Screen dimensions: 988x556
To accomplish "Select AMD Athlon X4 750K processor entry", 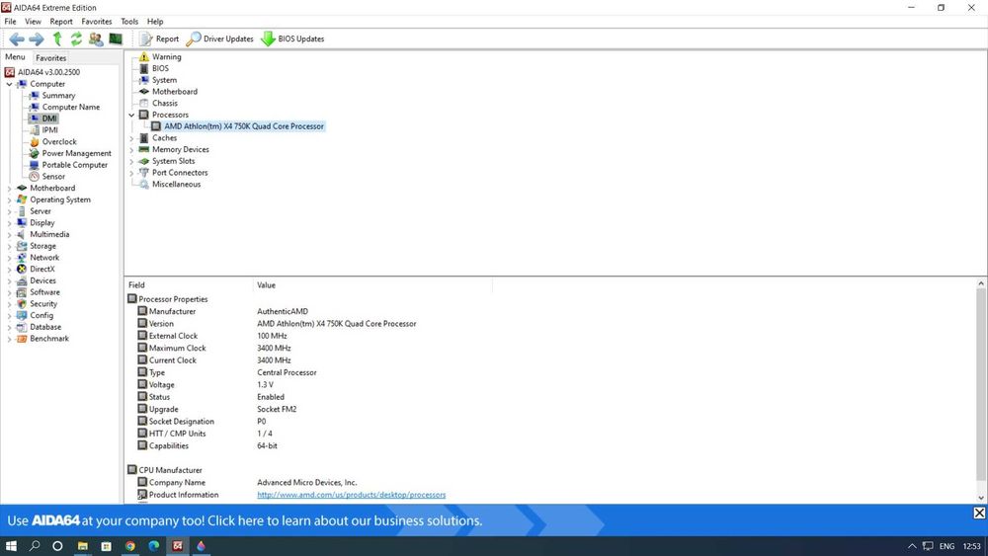I will coord(244,126).
